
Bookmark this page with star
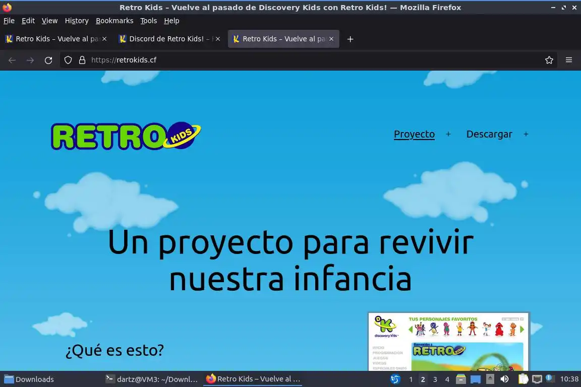tap(549, 60)
